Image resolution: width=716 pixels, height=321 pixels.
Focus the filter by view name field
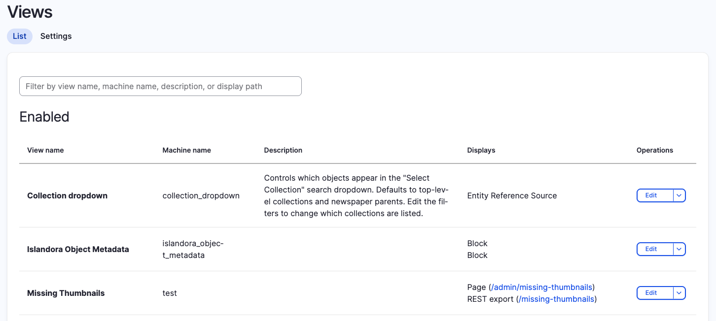(160, 86)
